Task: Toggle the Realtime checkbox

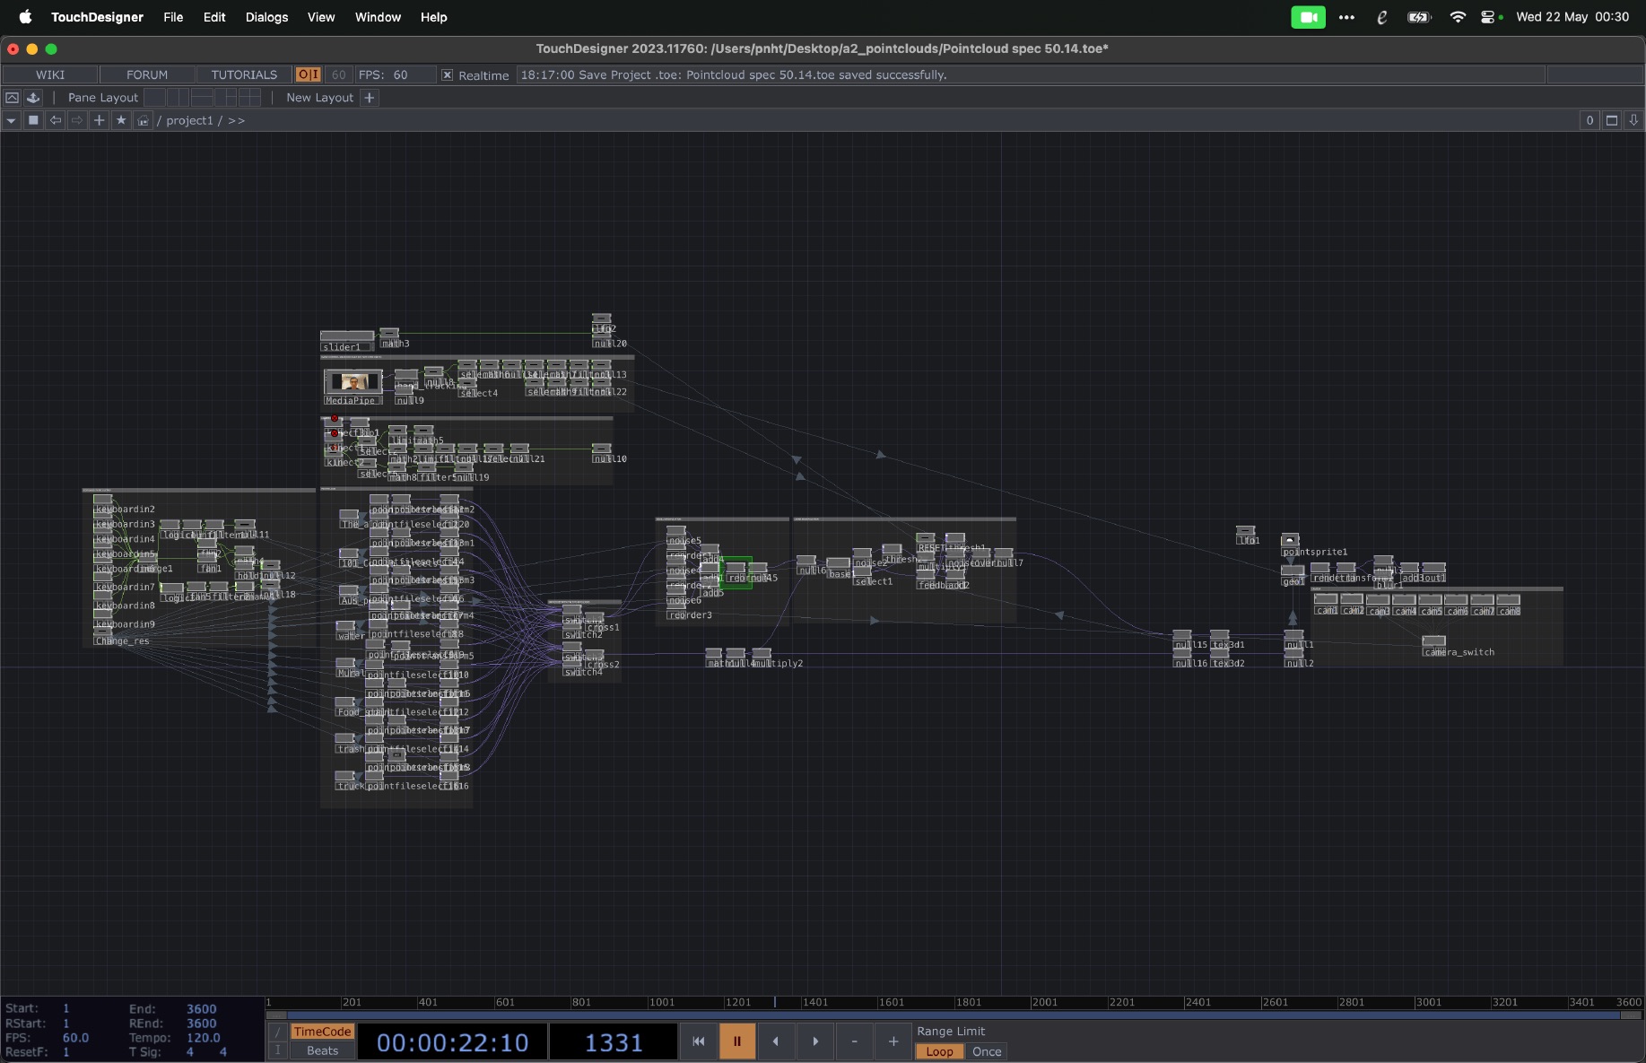Action: [447, 75]
